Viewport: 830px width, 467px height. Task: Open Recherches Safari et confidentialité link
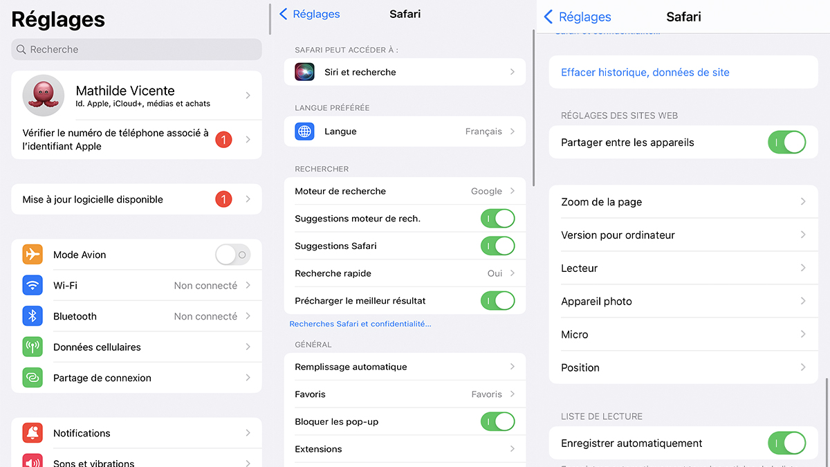[360, 324]
